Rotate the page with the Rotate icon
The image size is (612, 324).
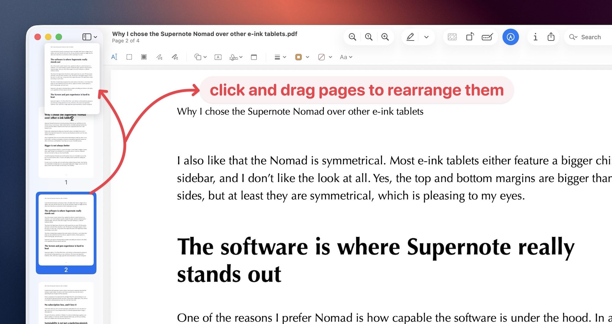click(470, 37)
